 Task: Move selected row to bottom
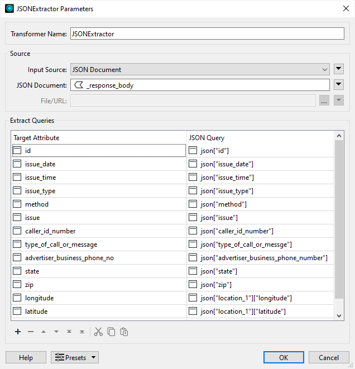pos(82,332)
